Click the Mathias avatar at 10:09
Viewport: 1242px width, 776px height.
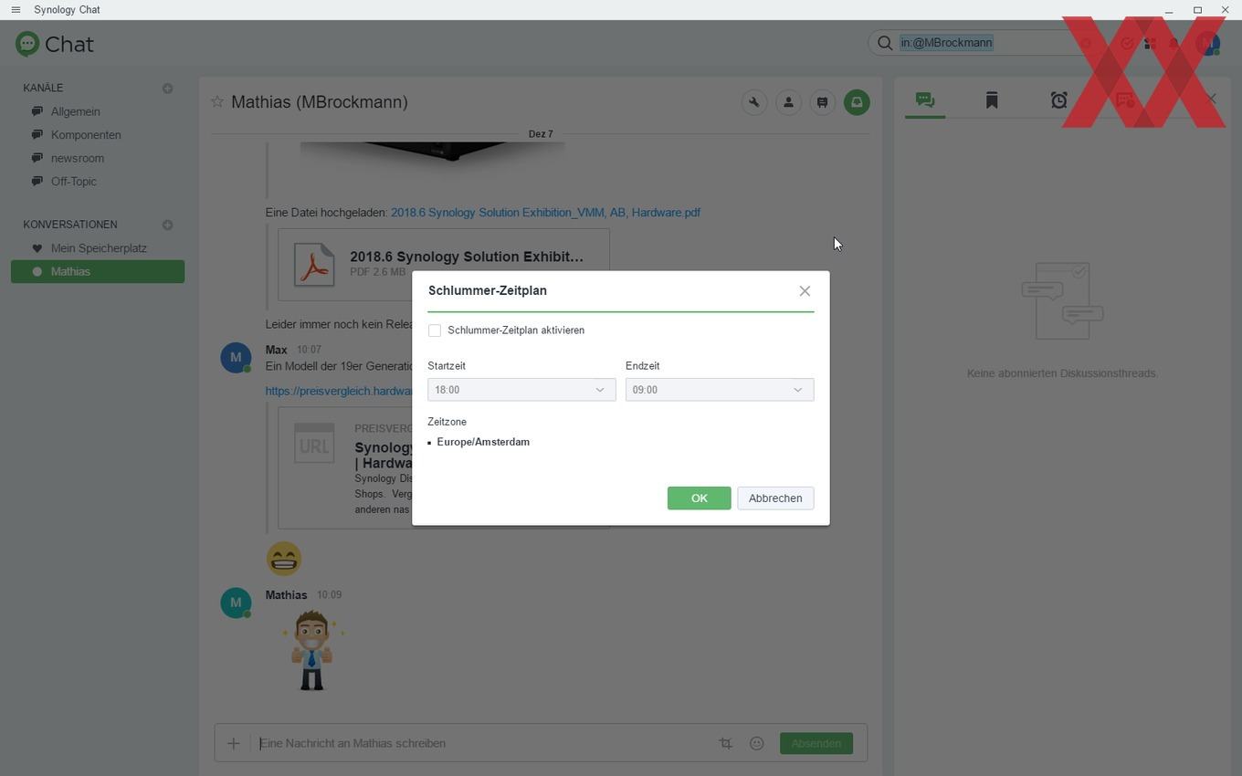236,603
